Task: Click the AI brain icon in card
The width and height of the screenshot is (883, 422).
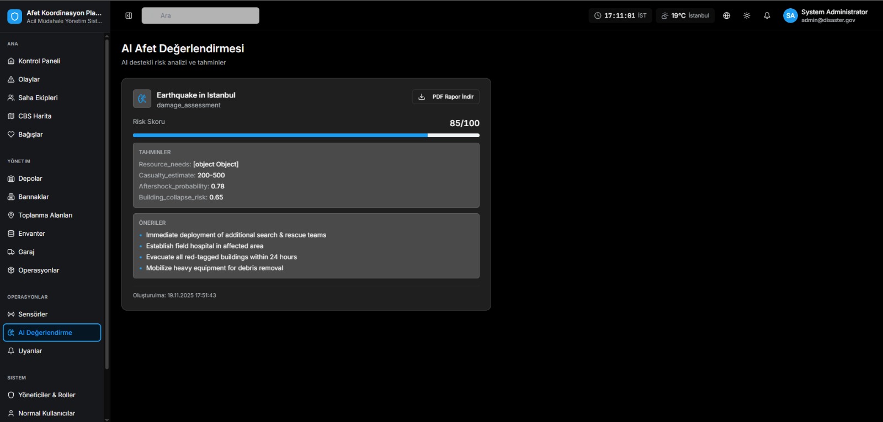Action: (142, 99)
